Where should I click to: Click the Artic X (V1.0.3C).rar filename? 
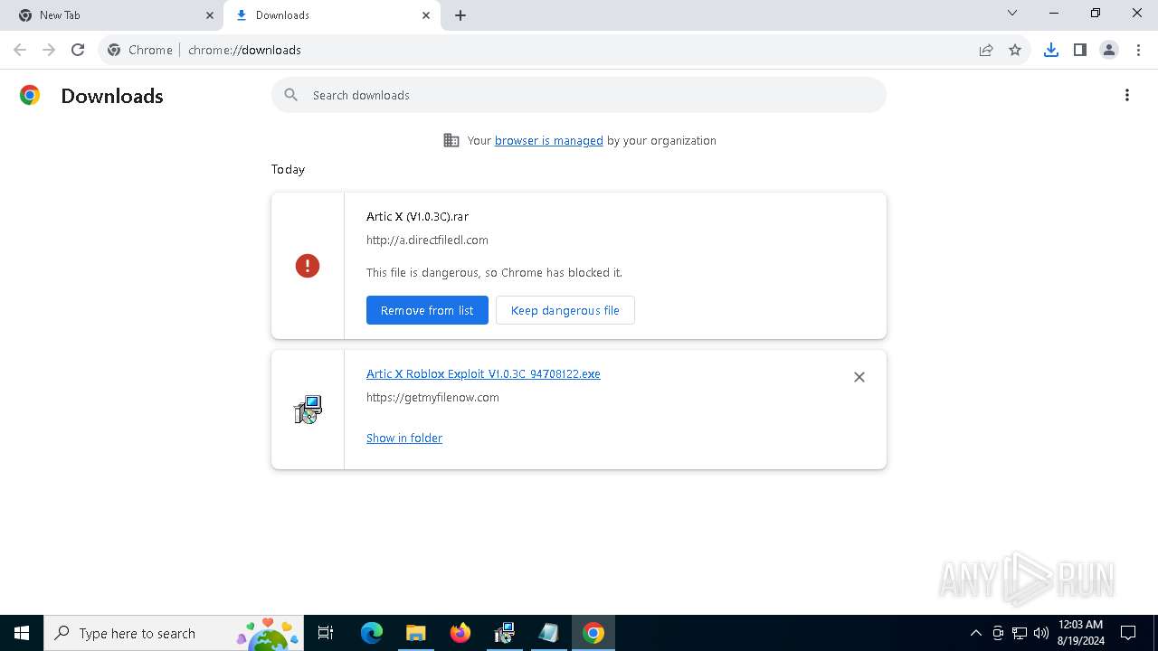coord(417,216)
